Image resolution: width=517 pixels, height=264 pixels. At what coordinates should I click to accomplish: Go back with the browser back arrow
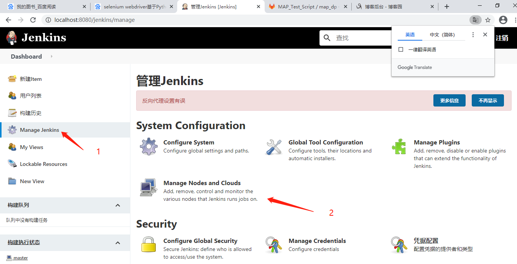[x=8, y=20]
